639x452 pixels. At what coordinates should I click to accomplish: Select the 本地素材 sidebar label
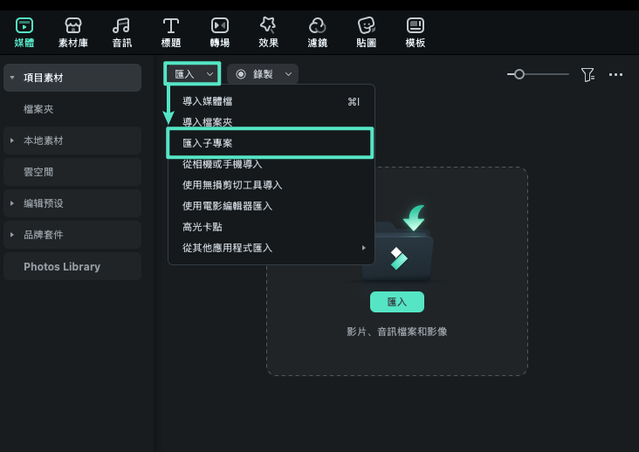[43, 140]
